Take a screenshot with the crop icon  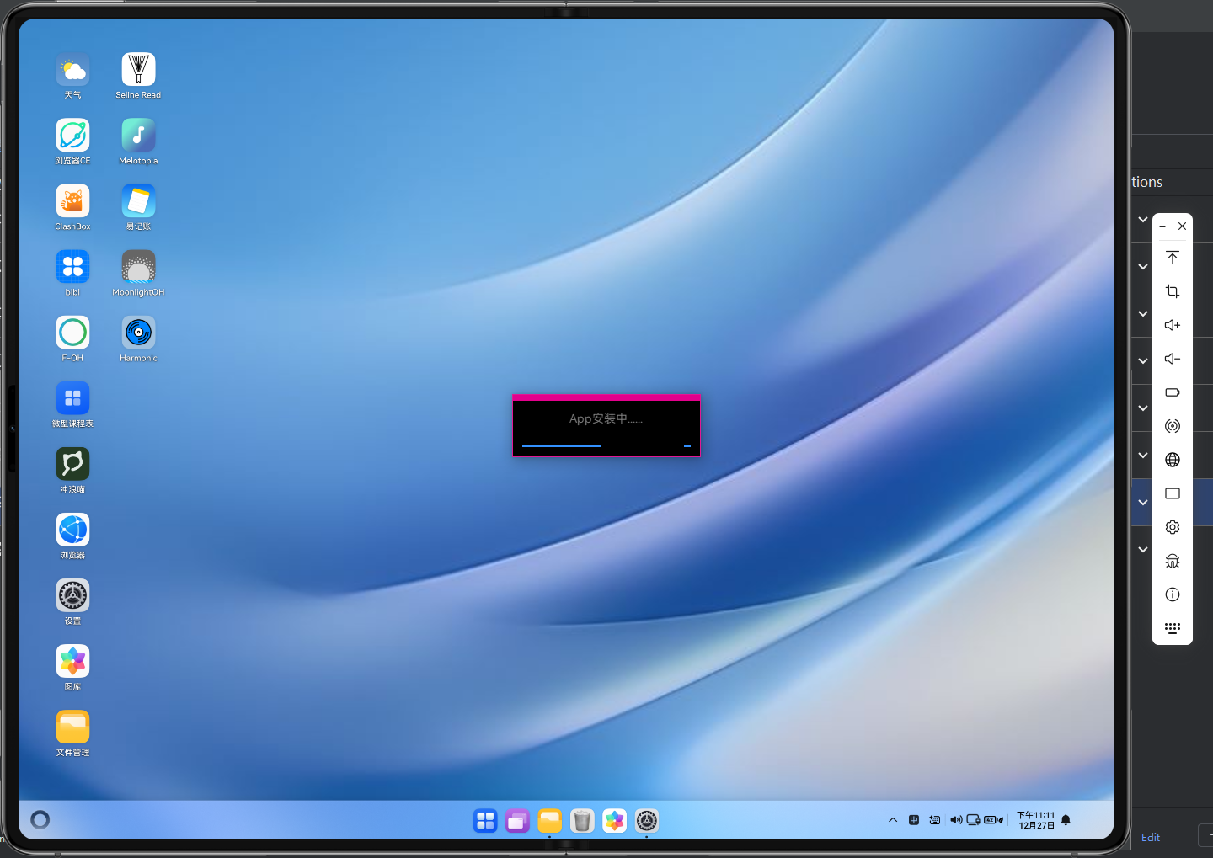tap(1173, 291)
